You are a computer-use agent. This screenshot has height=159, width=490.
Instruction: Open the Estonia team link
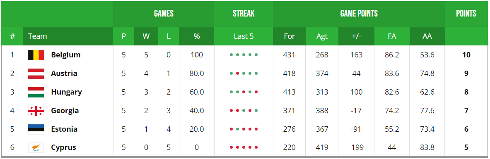(64, 129)
